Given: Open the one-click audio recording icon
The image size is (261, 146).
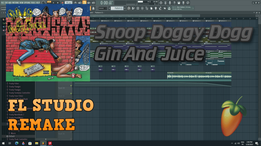Looking at the screenshot, I should (170, 3).
